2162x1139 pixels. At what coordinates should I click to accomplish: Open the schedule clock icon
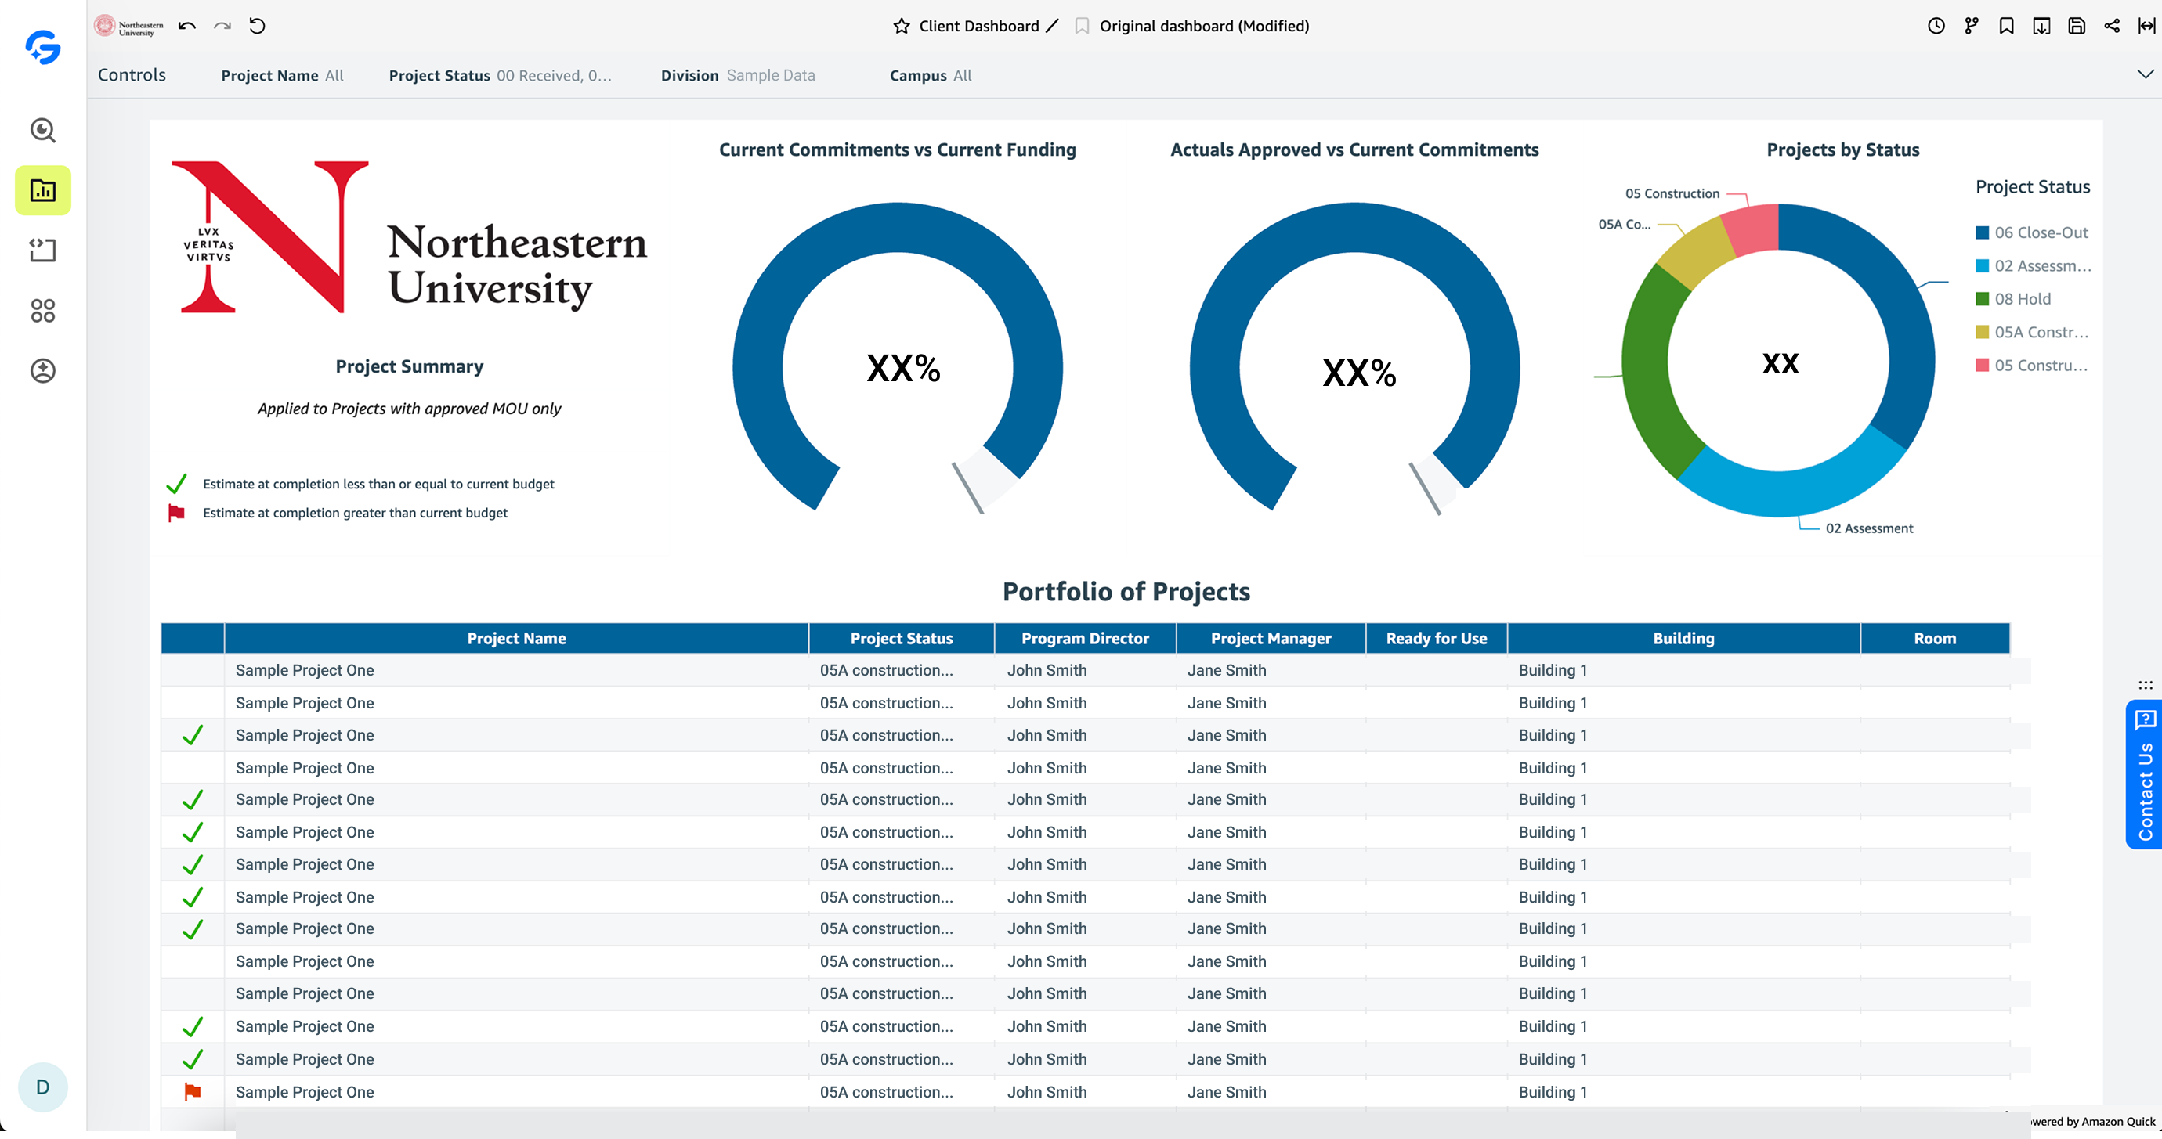click(1936, 26)
